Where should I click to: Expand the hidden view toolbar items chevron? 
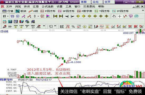point(143,11)
